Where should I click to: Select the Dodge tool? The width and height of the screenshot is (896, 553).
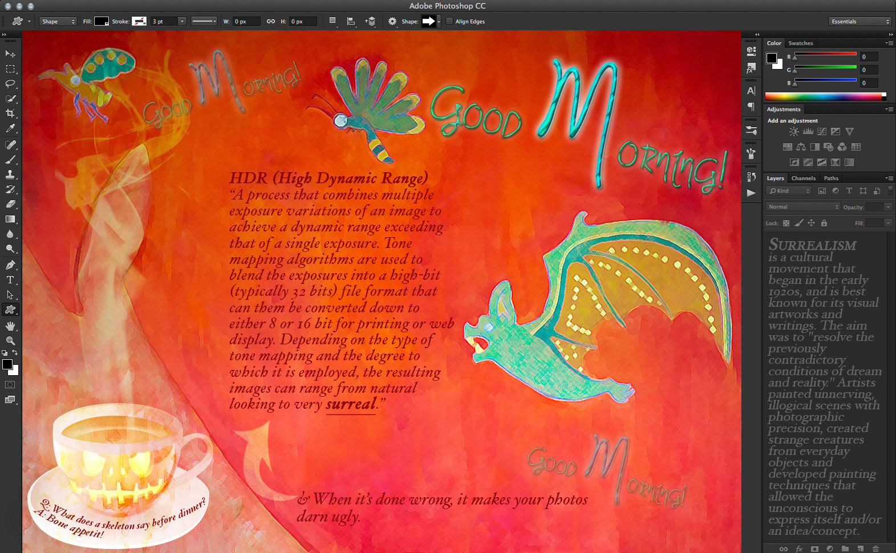pos(10,249)
